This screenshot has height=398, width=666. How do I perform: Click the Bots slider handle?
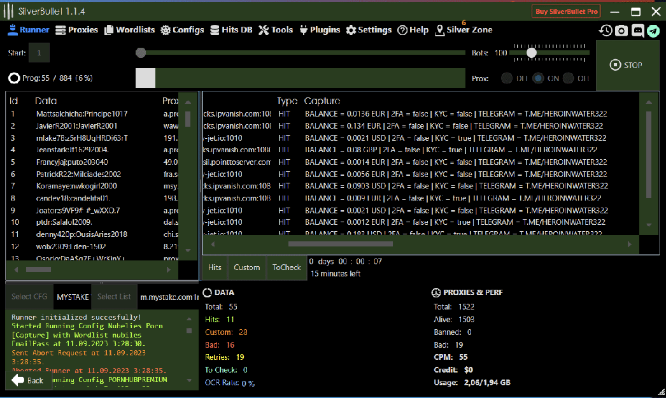531,53
